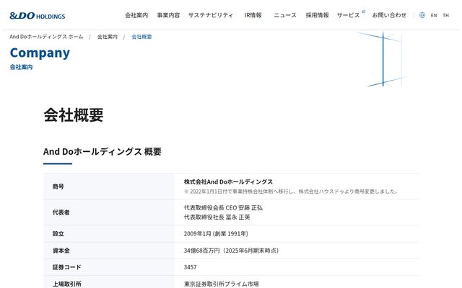Click 東京証券取引所プライム市場 value

pyautogui.click(x=222, y=284)
